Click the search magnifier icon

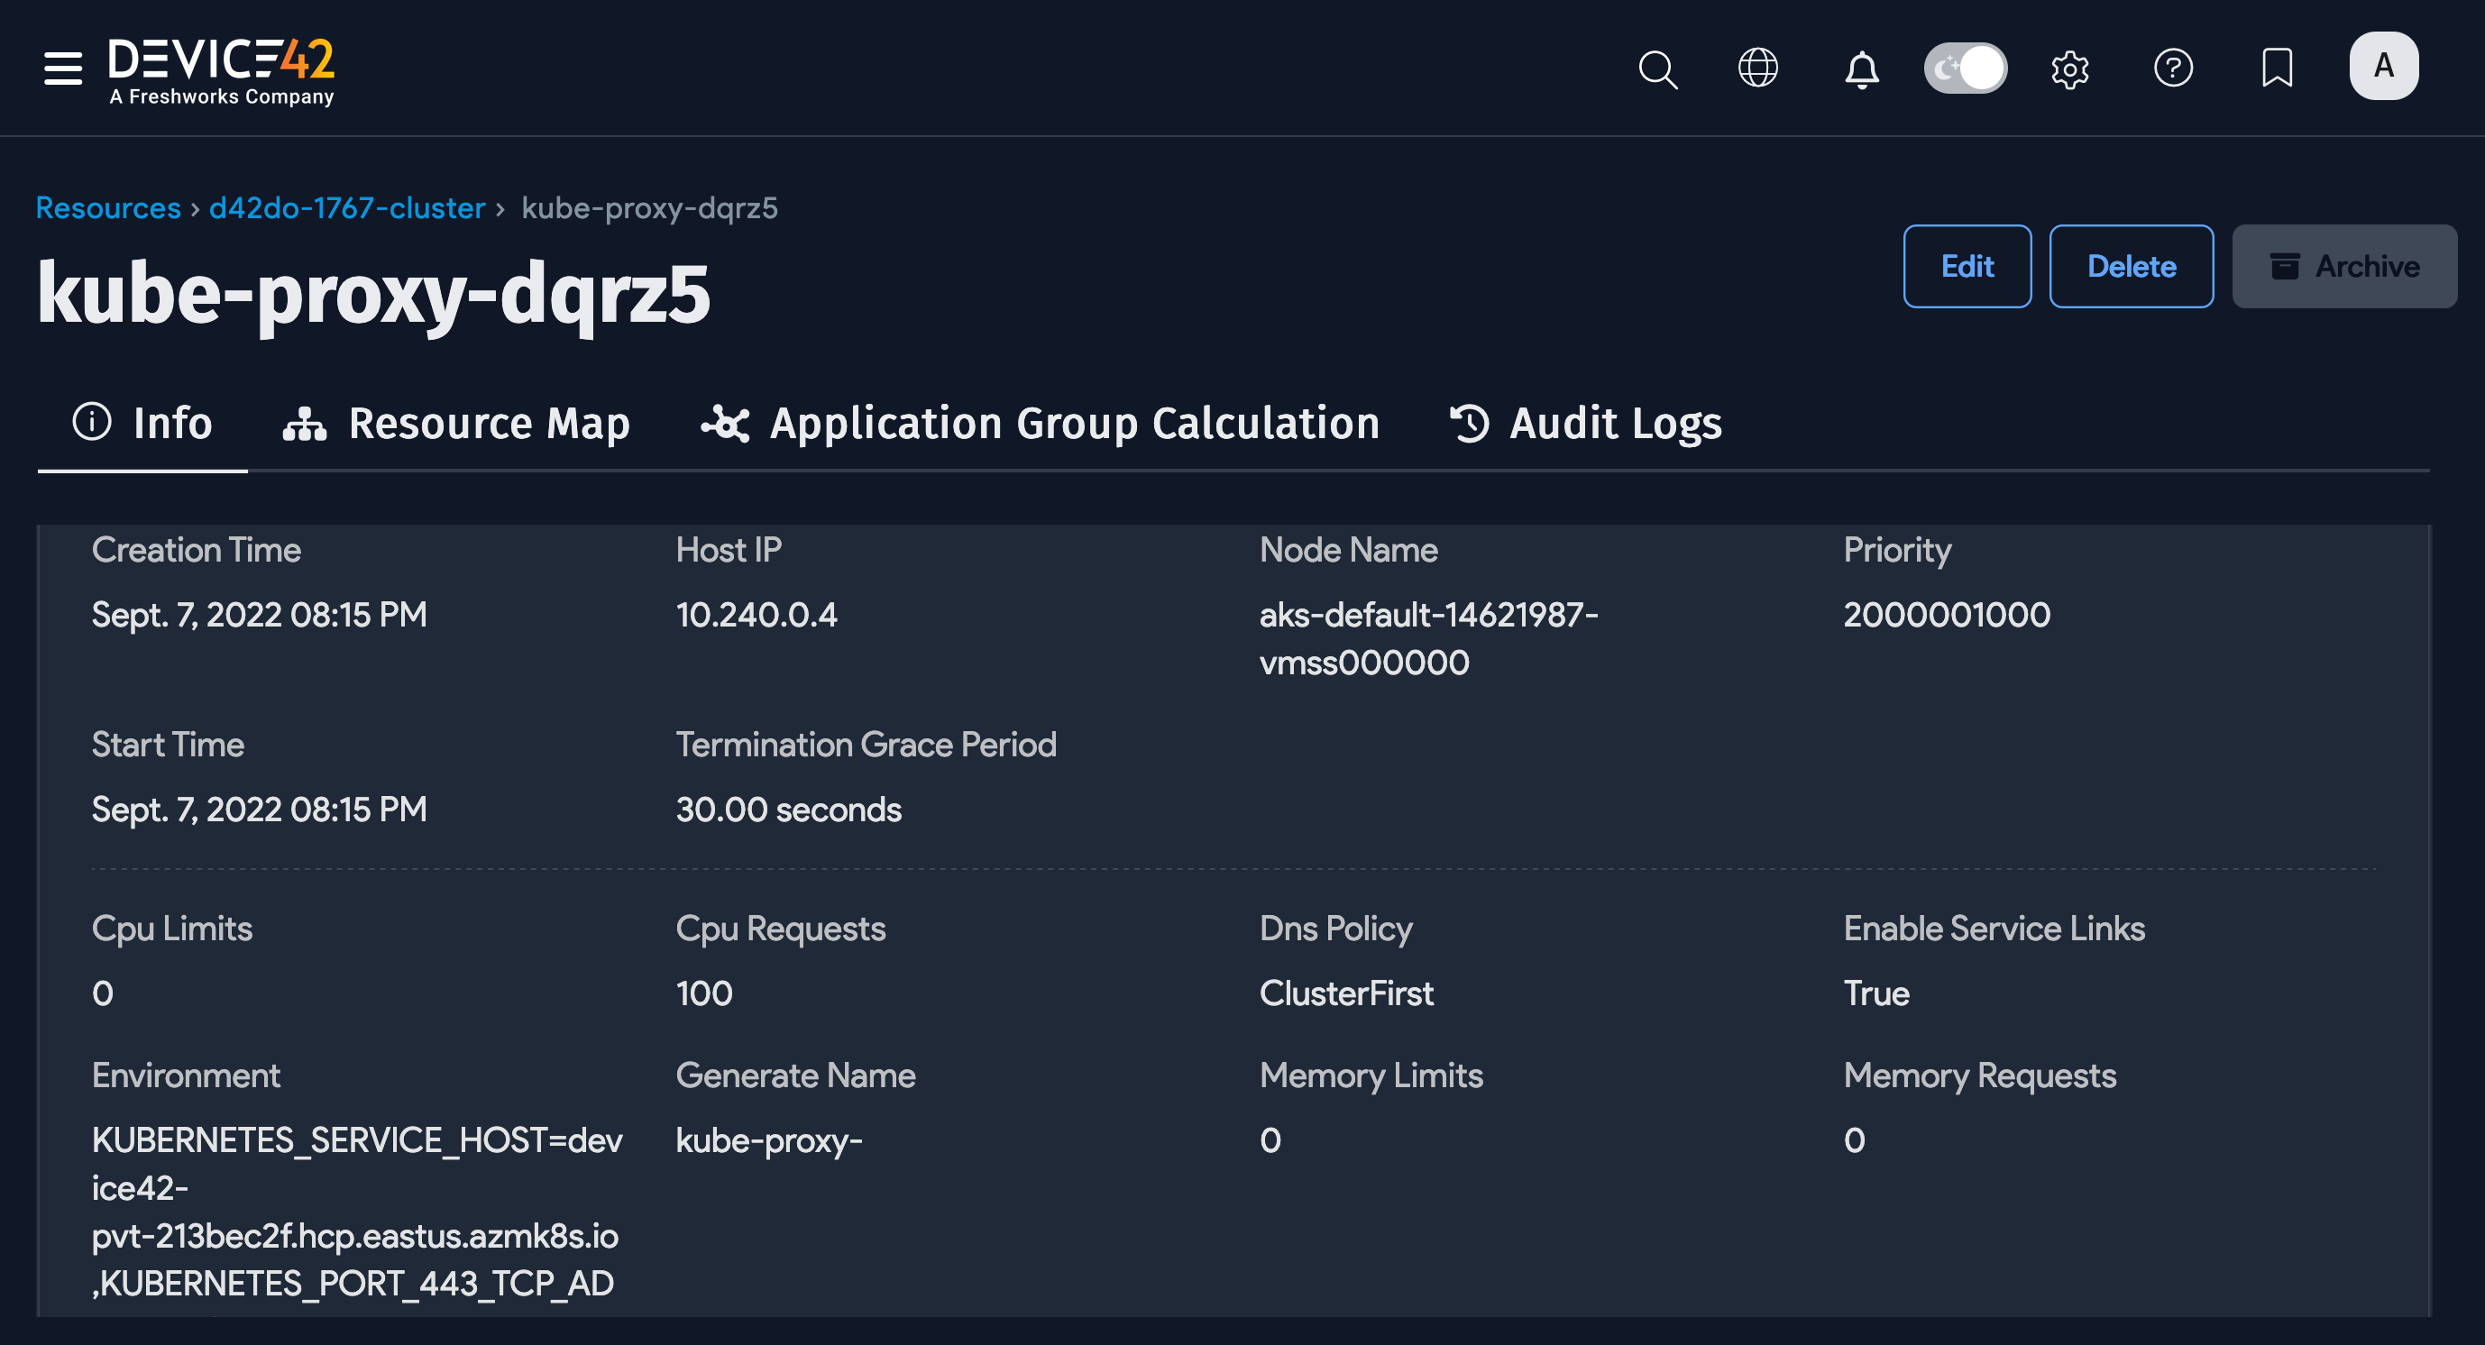pos(1657,69)
